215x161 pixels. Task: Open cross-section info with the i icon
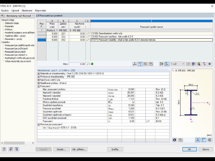click(x=175, y=140)
